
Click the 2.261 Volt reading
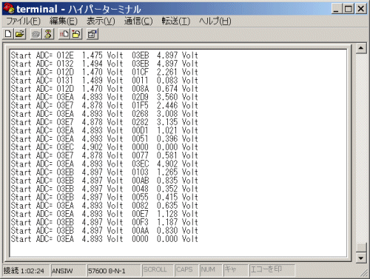point(178,72)
